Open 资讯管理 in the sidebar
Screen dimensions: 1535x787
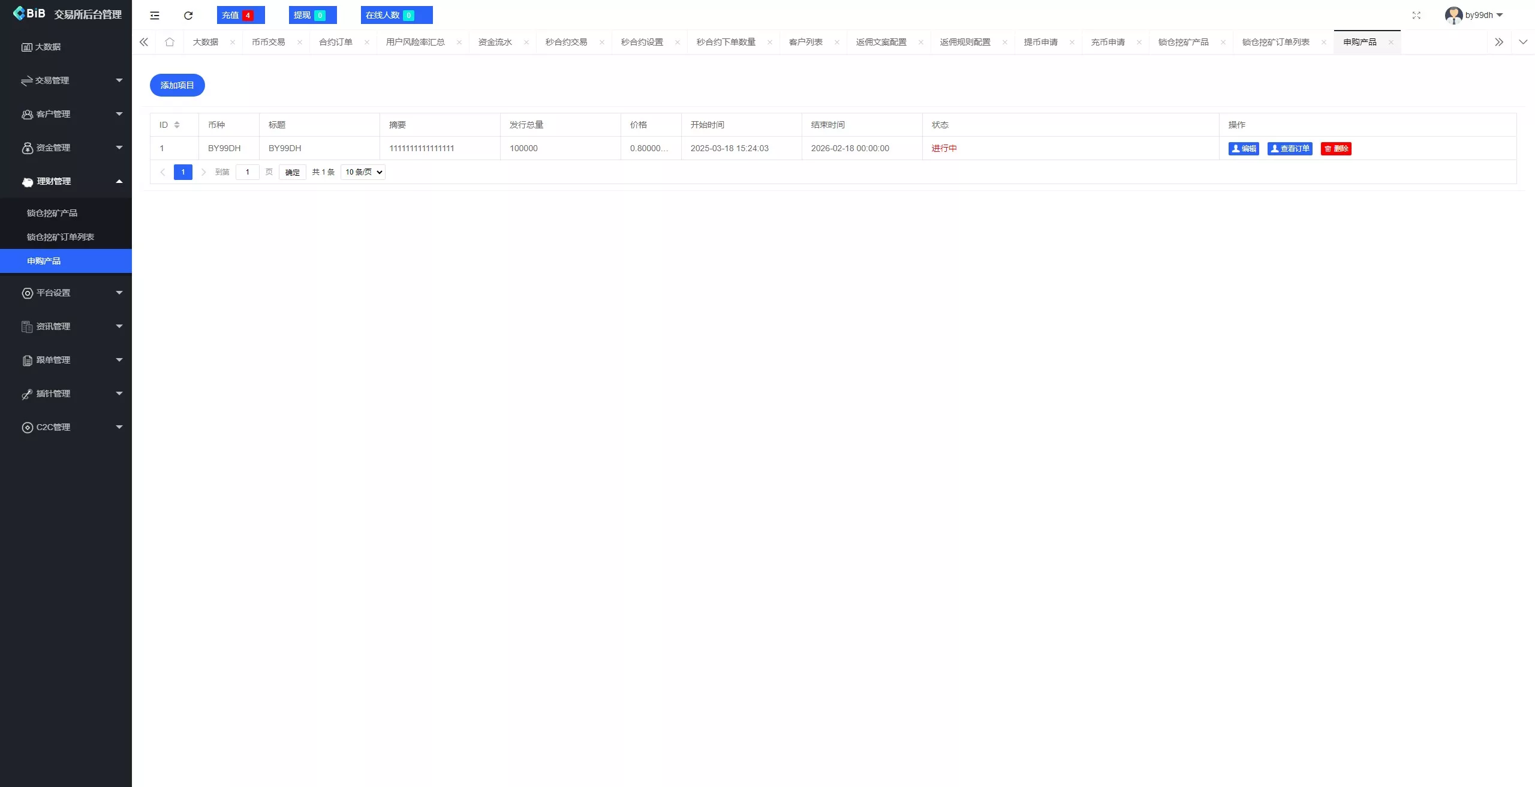pos(54,326)
